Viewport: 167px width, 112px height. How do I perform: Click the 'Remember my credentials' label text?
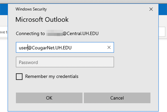coord(51,76)
